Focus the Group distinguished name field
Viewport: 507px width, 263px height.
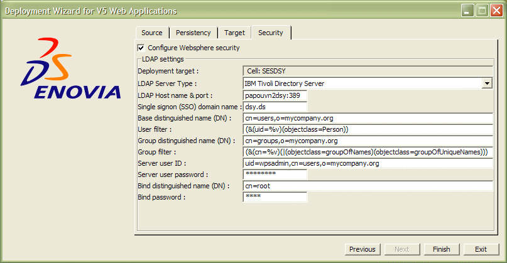(368, 141)
